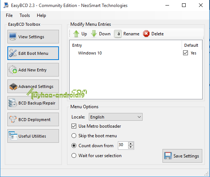Select the Windows 10 entry row
Screen dimensions: 210x177
(136, 53)
